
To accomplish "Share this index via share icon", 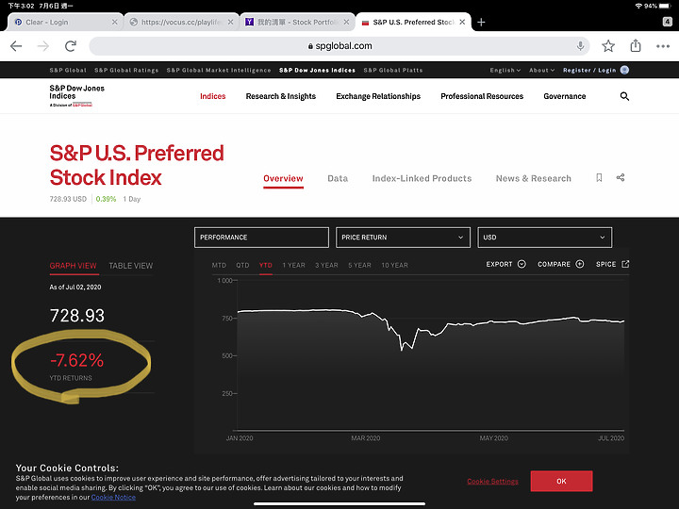I will (621, 177).
